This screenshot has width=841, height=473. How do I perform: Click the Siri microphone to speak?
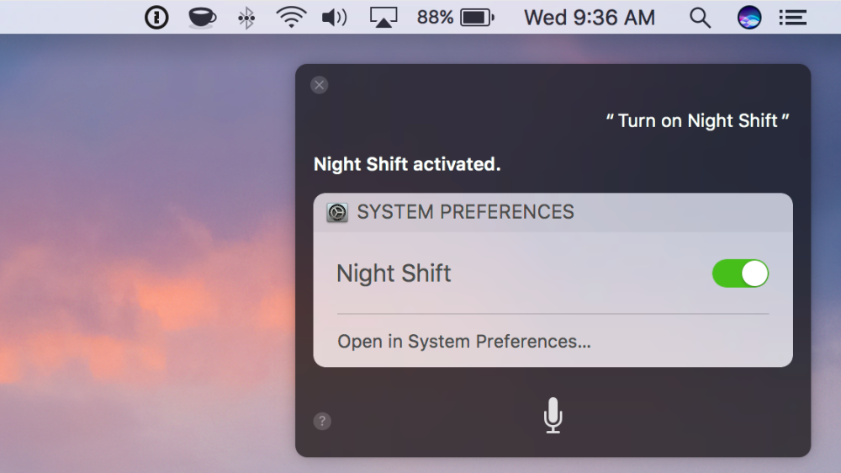553,415
